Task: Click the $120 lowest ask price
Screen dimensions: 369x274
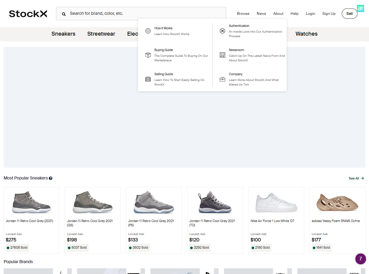Action: pyautogui.click(x=194, y=240)
